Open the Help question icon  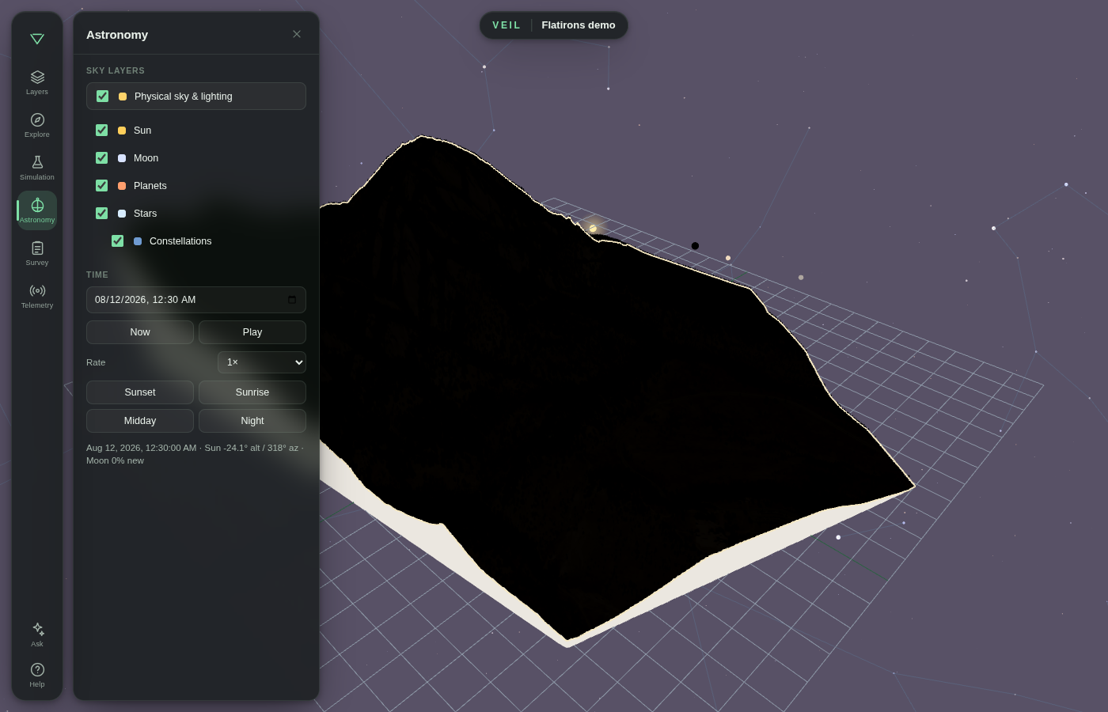37,675
